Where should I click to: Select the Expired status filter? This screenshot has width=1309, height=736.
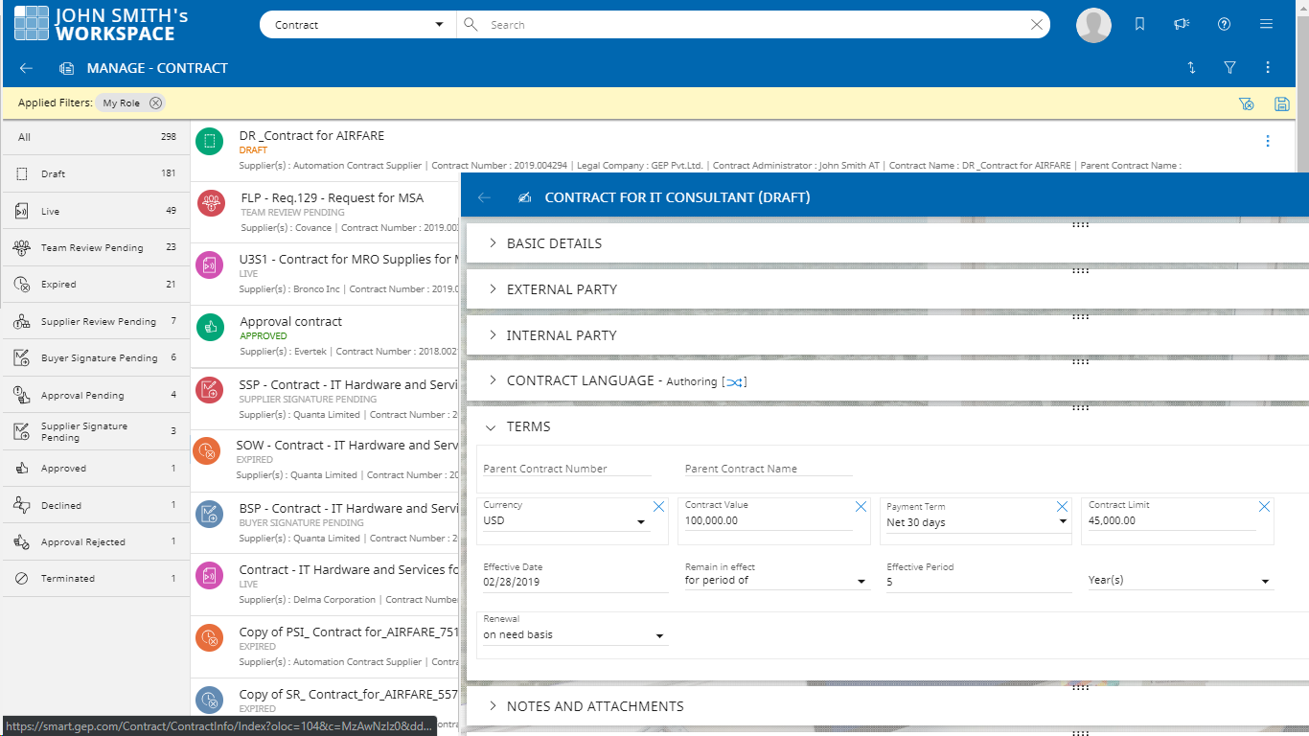coord(96,284)
